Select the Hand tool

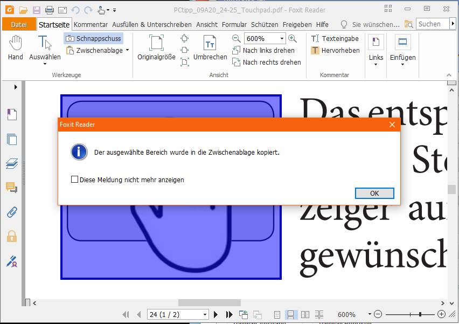(x=15, y=48)
